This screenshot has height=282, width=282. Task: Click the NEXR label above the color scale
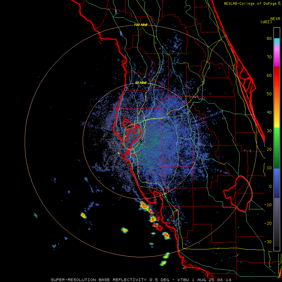(x=275, y=19)
